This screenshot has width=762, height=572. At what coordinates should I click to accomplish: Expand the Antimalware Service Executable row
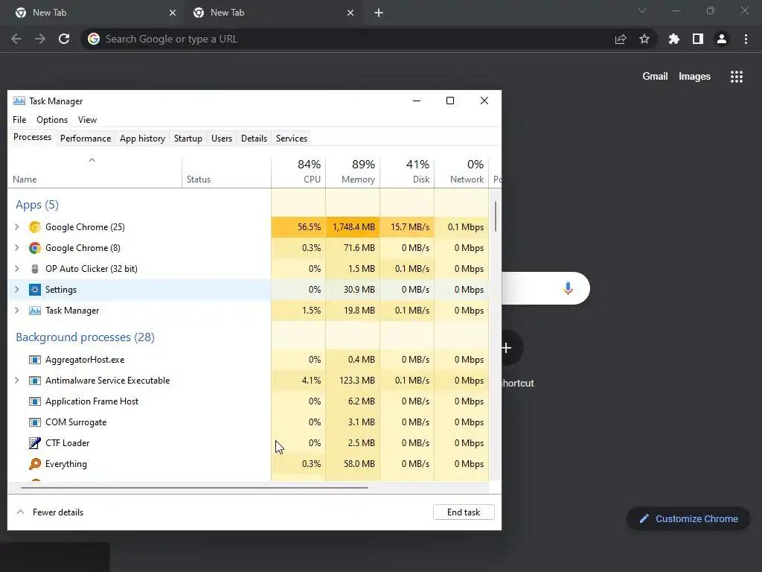[x=16, y=381]
